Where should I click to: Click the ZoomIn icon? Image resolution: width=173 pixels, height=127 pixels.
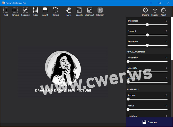tap(79, 10)
